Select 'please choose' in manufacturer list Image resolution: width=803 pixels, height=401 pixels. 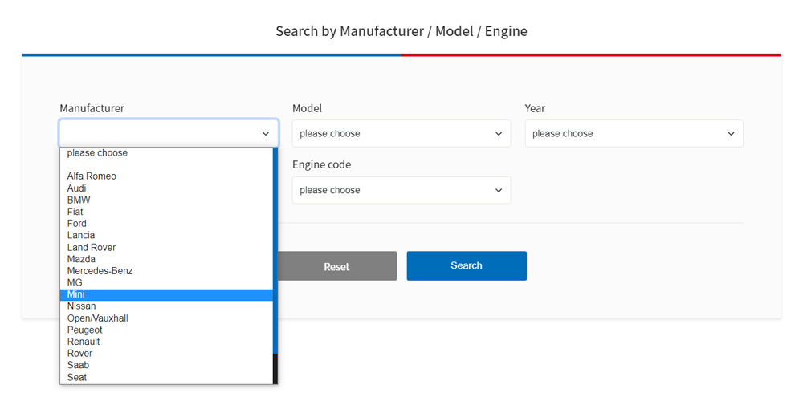click(x=166, y=153)
